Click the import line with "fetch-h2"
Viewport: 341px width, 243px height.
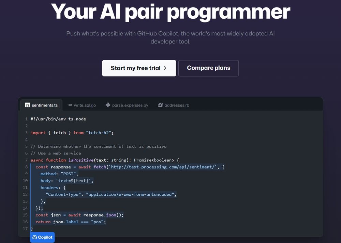(x=72, y=133)
